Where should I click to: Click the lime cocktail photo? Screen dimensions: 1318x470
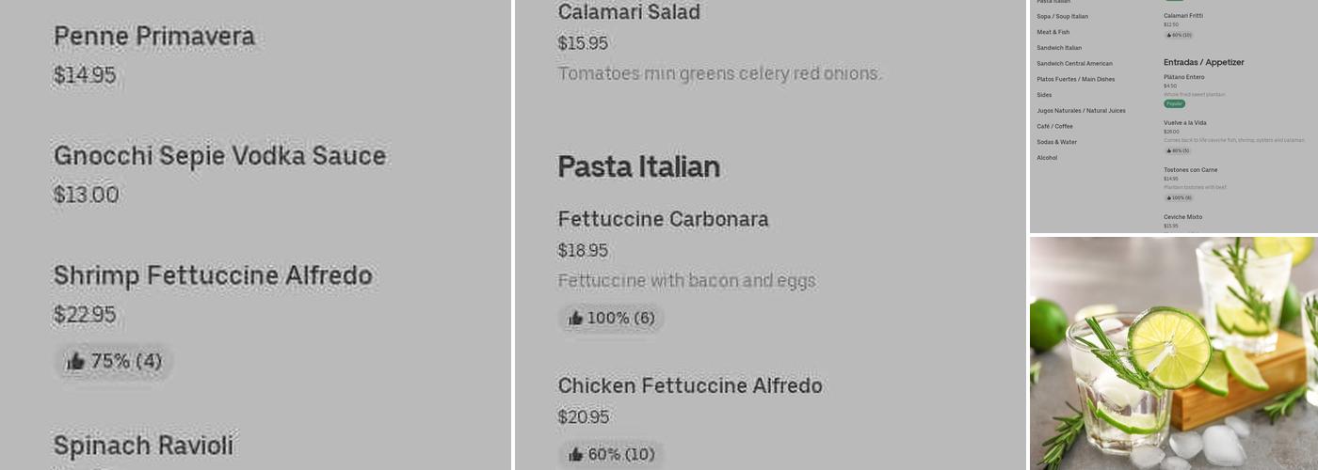(x=1173, y=352)
